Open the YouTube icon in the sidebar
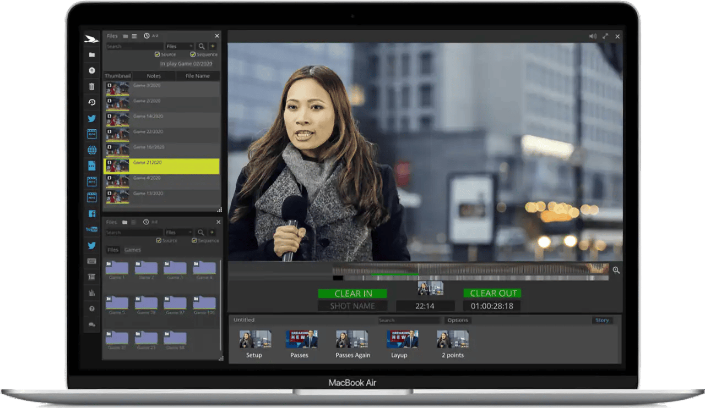The width and height of the screenshot is (705, 408). 91,229
